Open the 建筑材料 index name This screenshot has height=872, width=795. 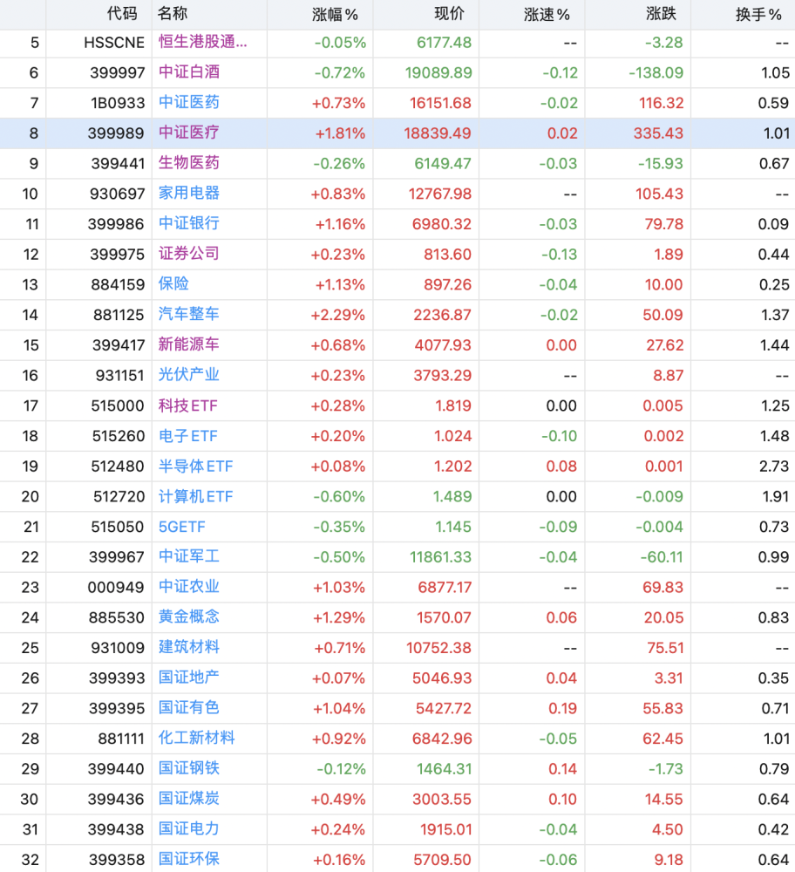[x=189, y=648]
